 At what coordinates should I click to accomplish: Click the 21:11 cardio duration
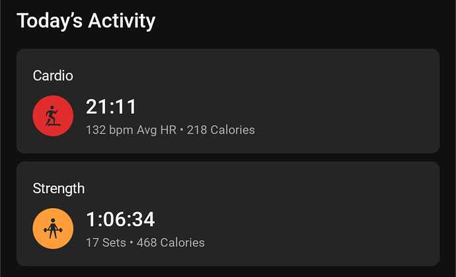(111, 107)
